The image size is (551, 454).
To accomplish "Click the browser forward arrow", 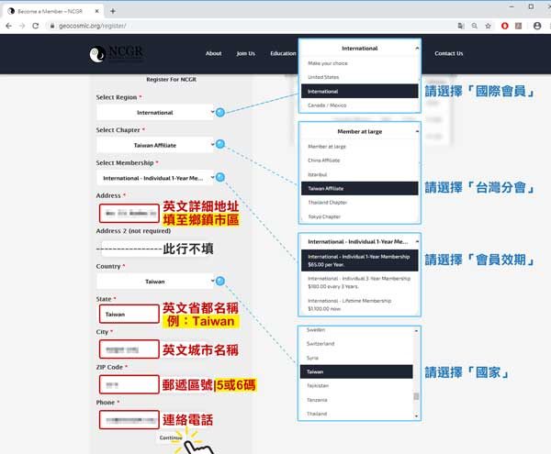I will pyautogui.click(x=22, y=26).
